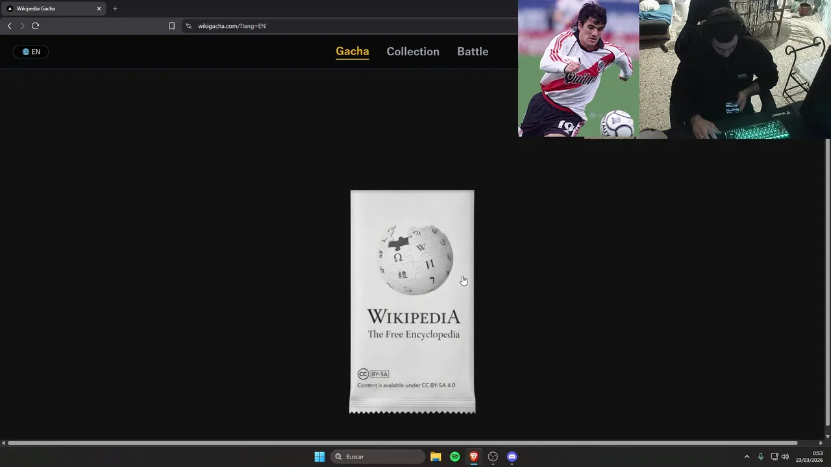
Task: Open the Wikipedia card pack
Action: (412, 302)
